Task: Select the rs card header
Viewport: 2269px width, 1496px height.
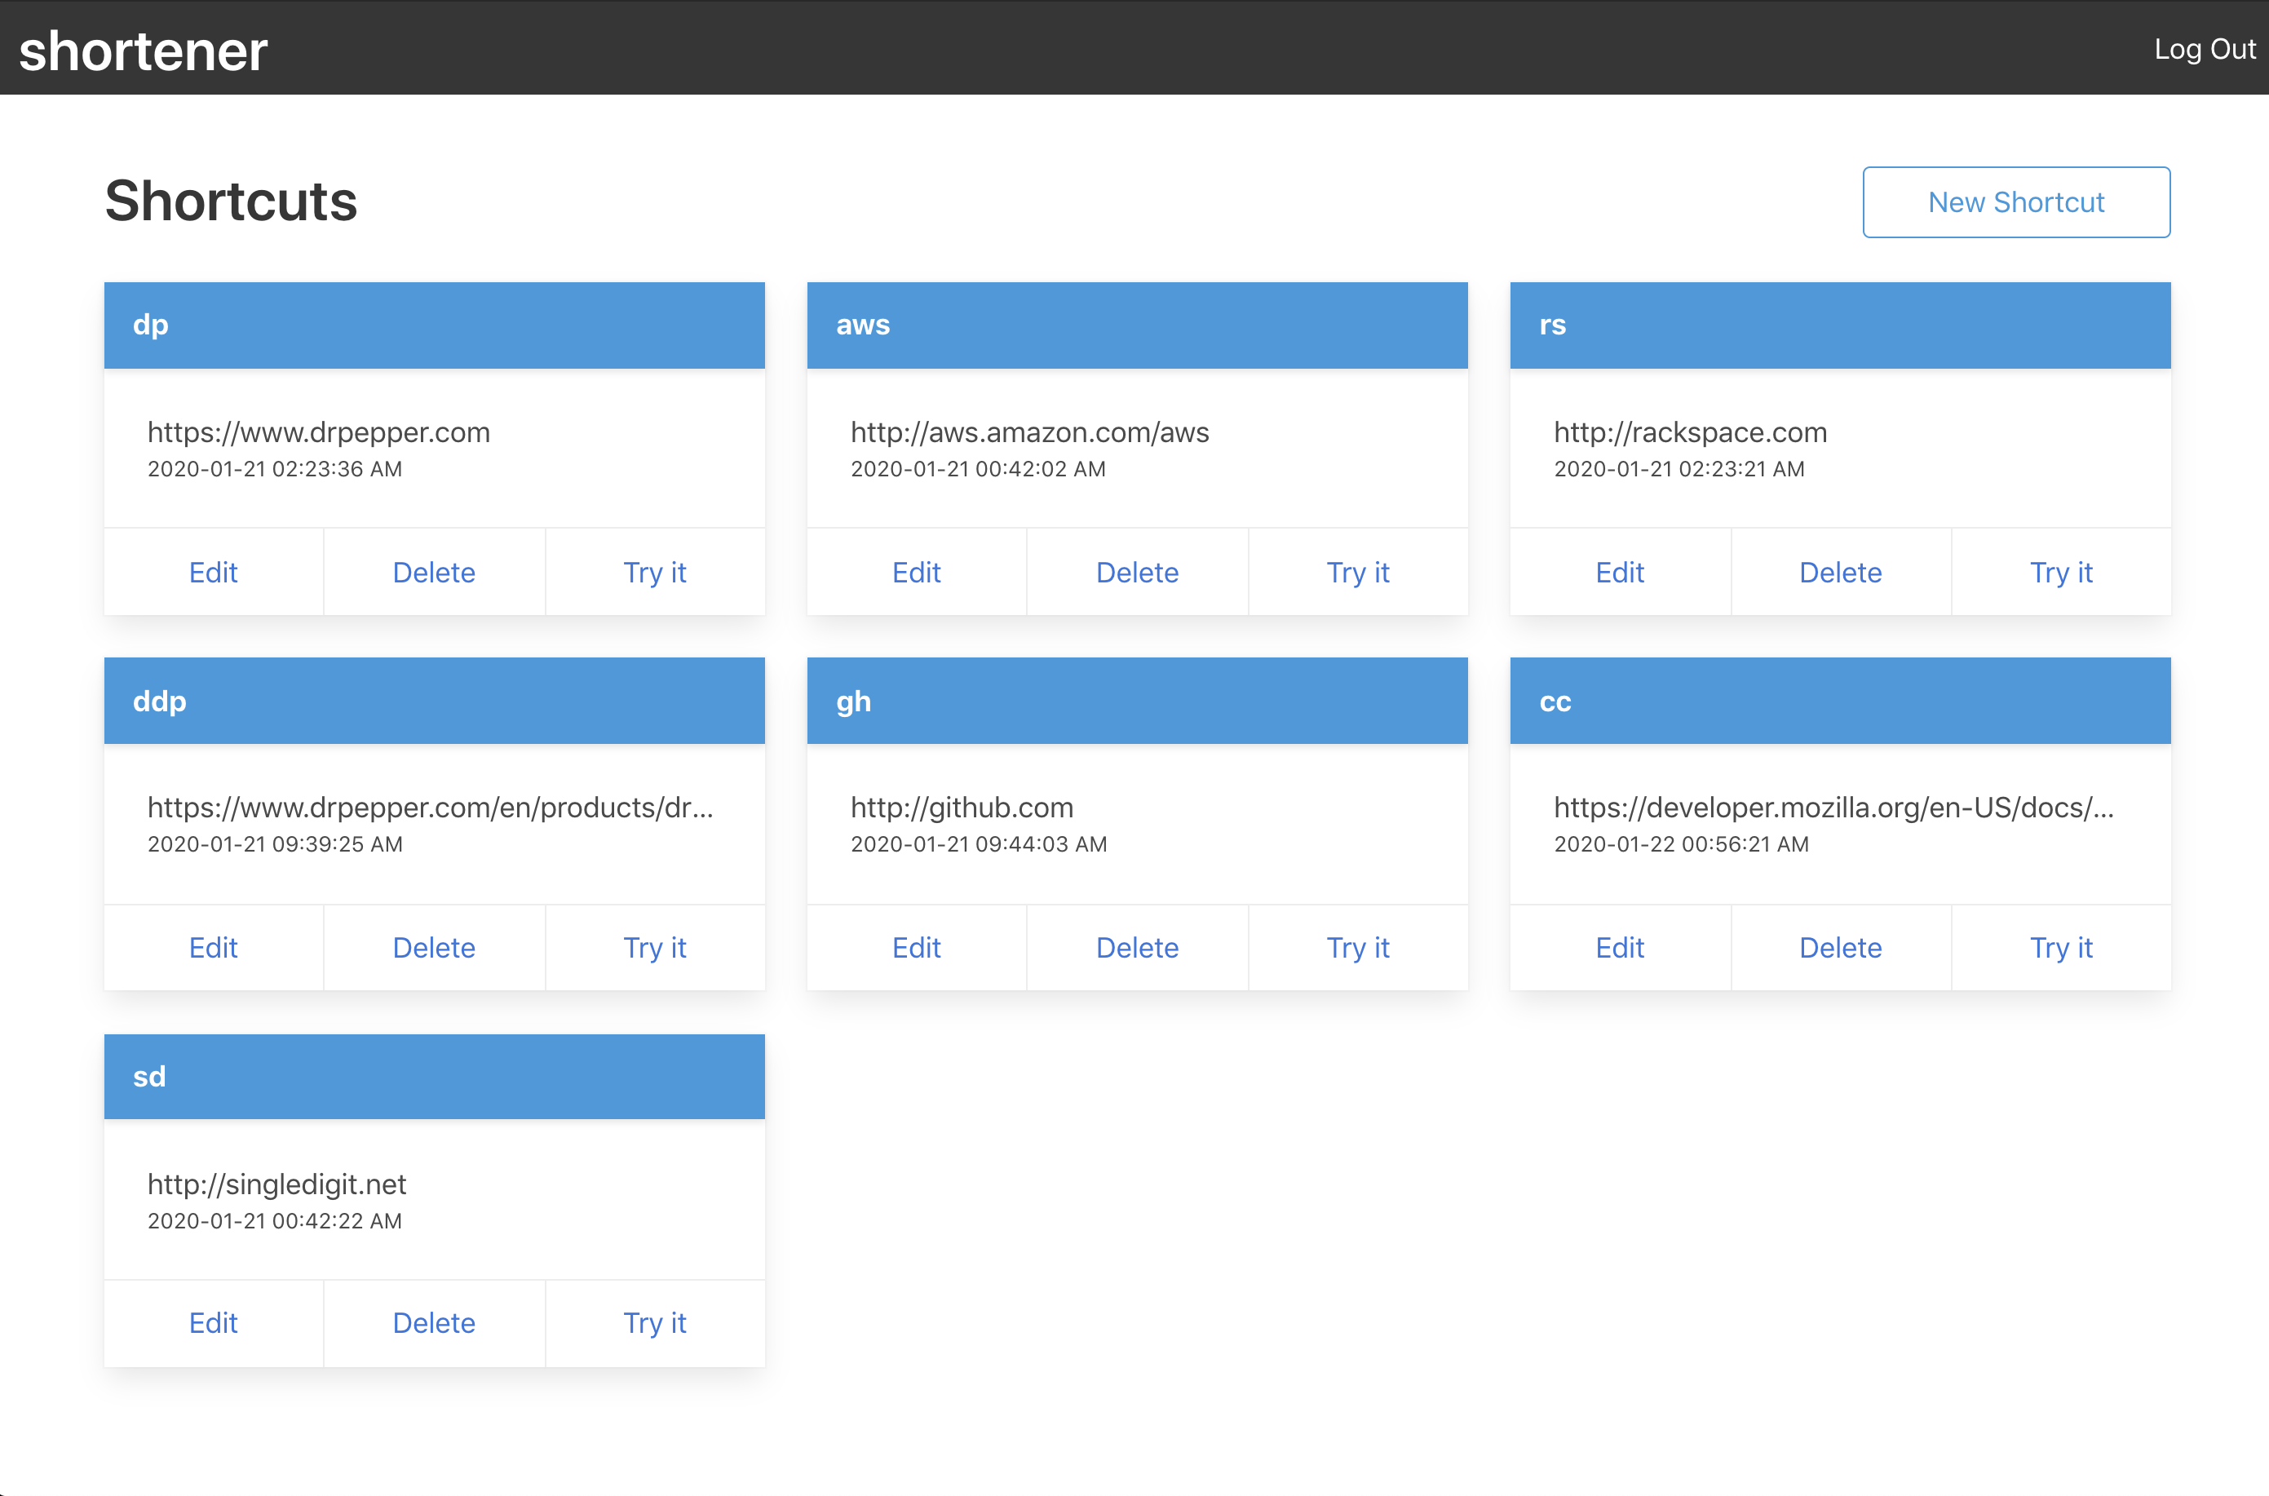Action: coord(1840,325)
